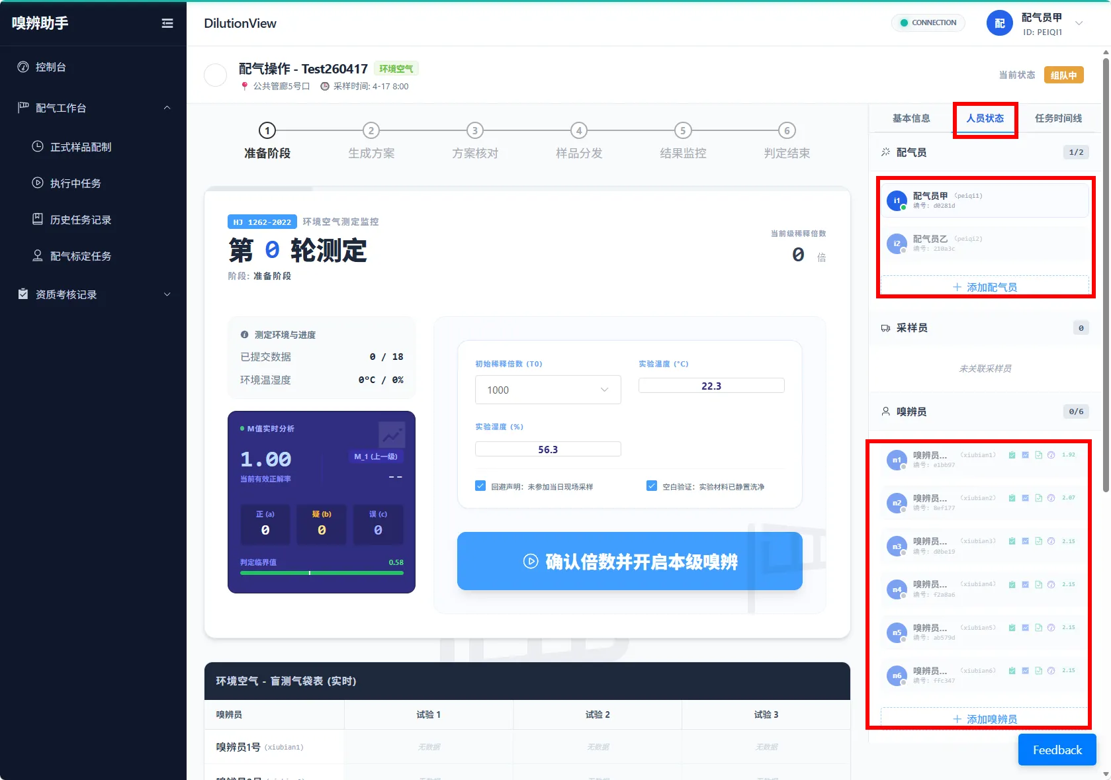Viewport: 1111px width, 780px height.
Task: Click the 实验温度 input field
Action: [711, 386]
